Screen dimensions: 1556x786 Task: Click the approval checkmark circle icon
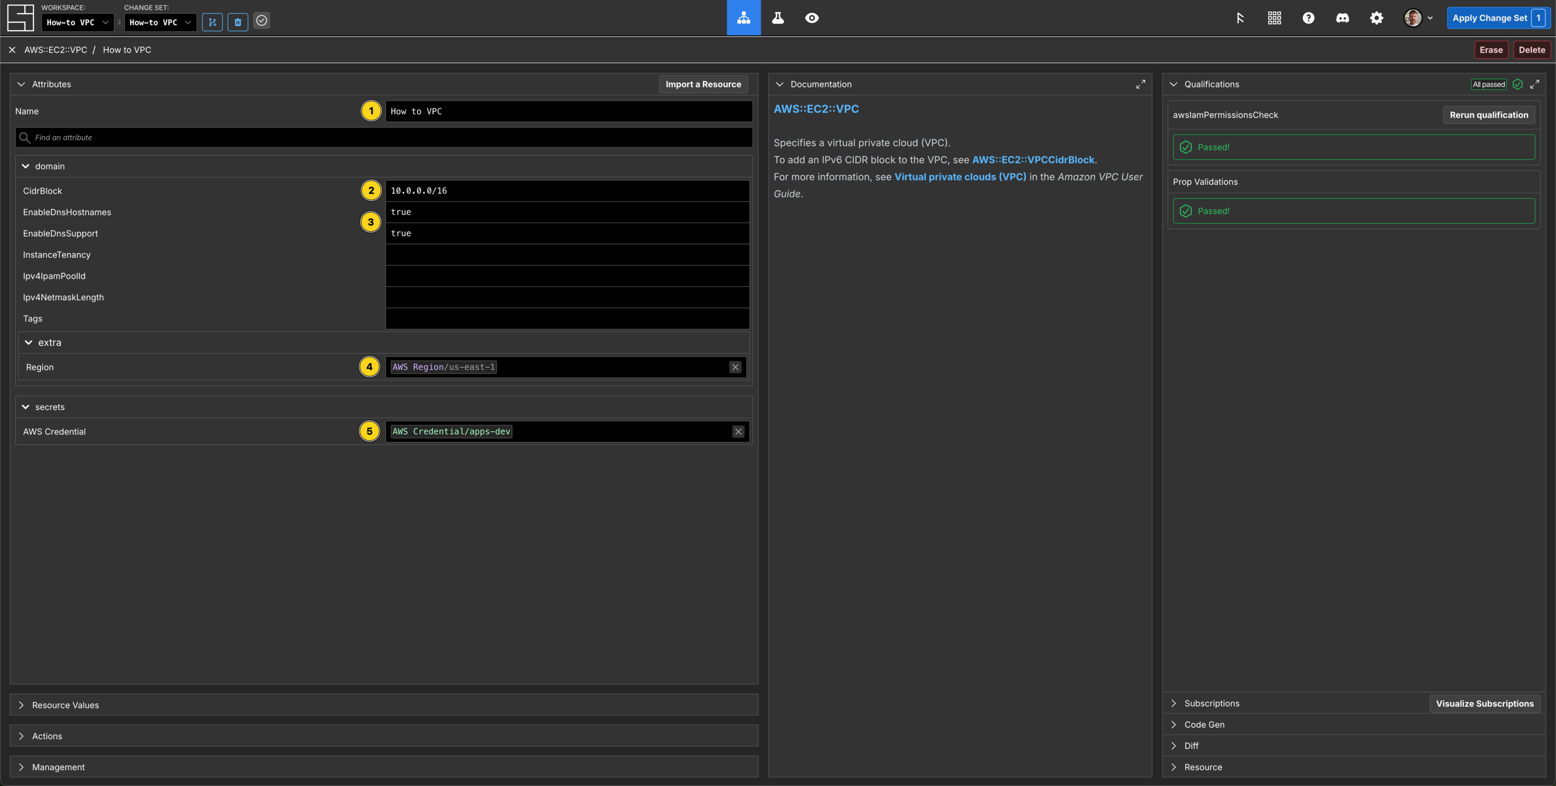[262, 21]
